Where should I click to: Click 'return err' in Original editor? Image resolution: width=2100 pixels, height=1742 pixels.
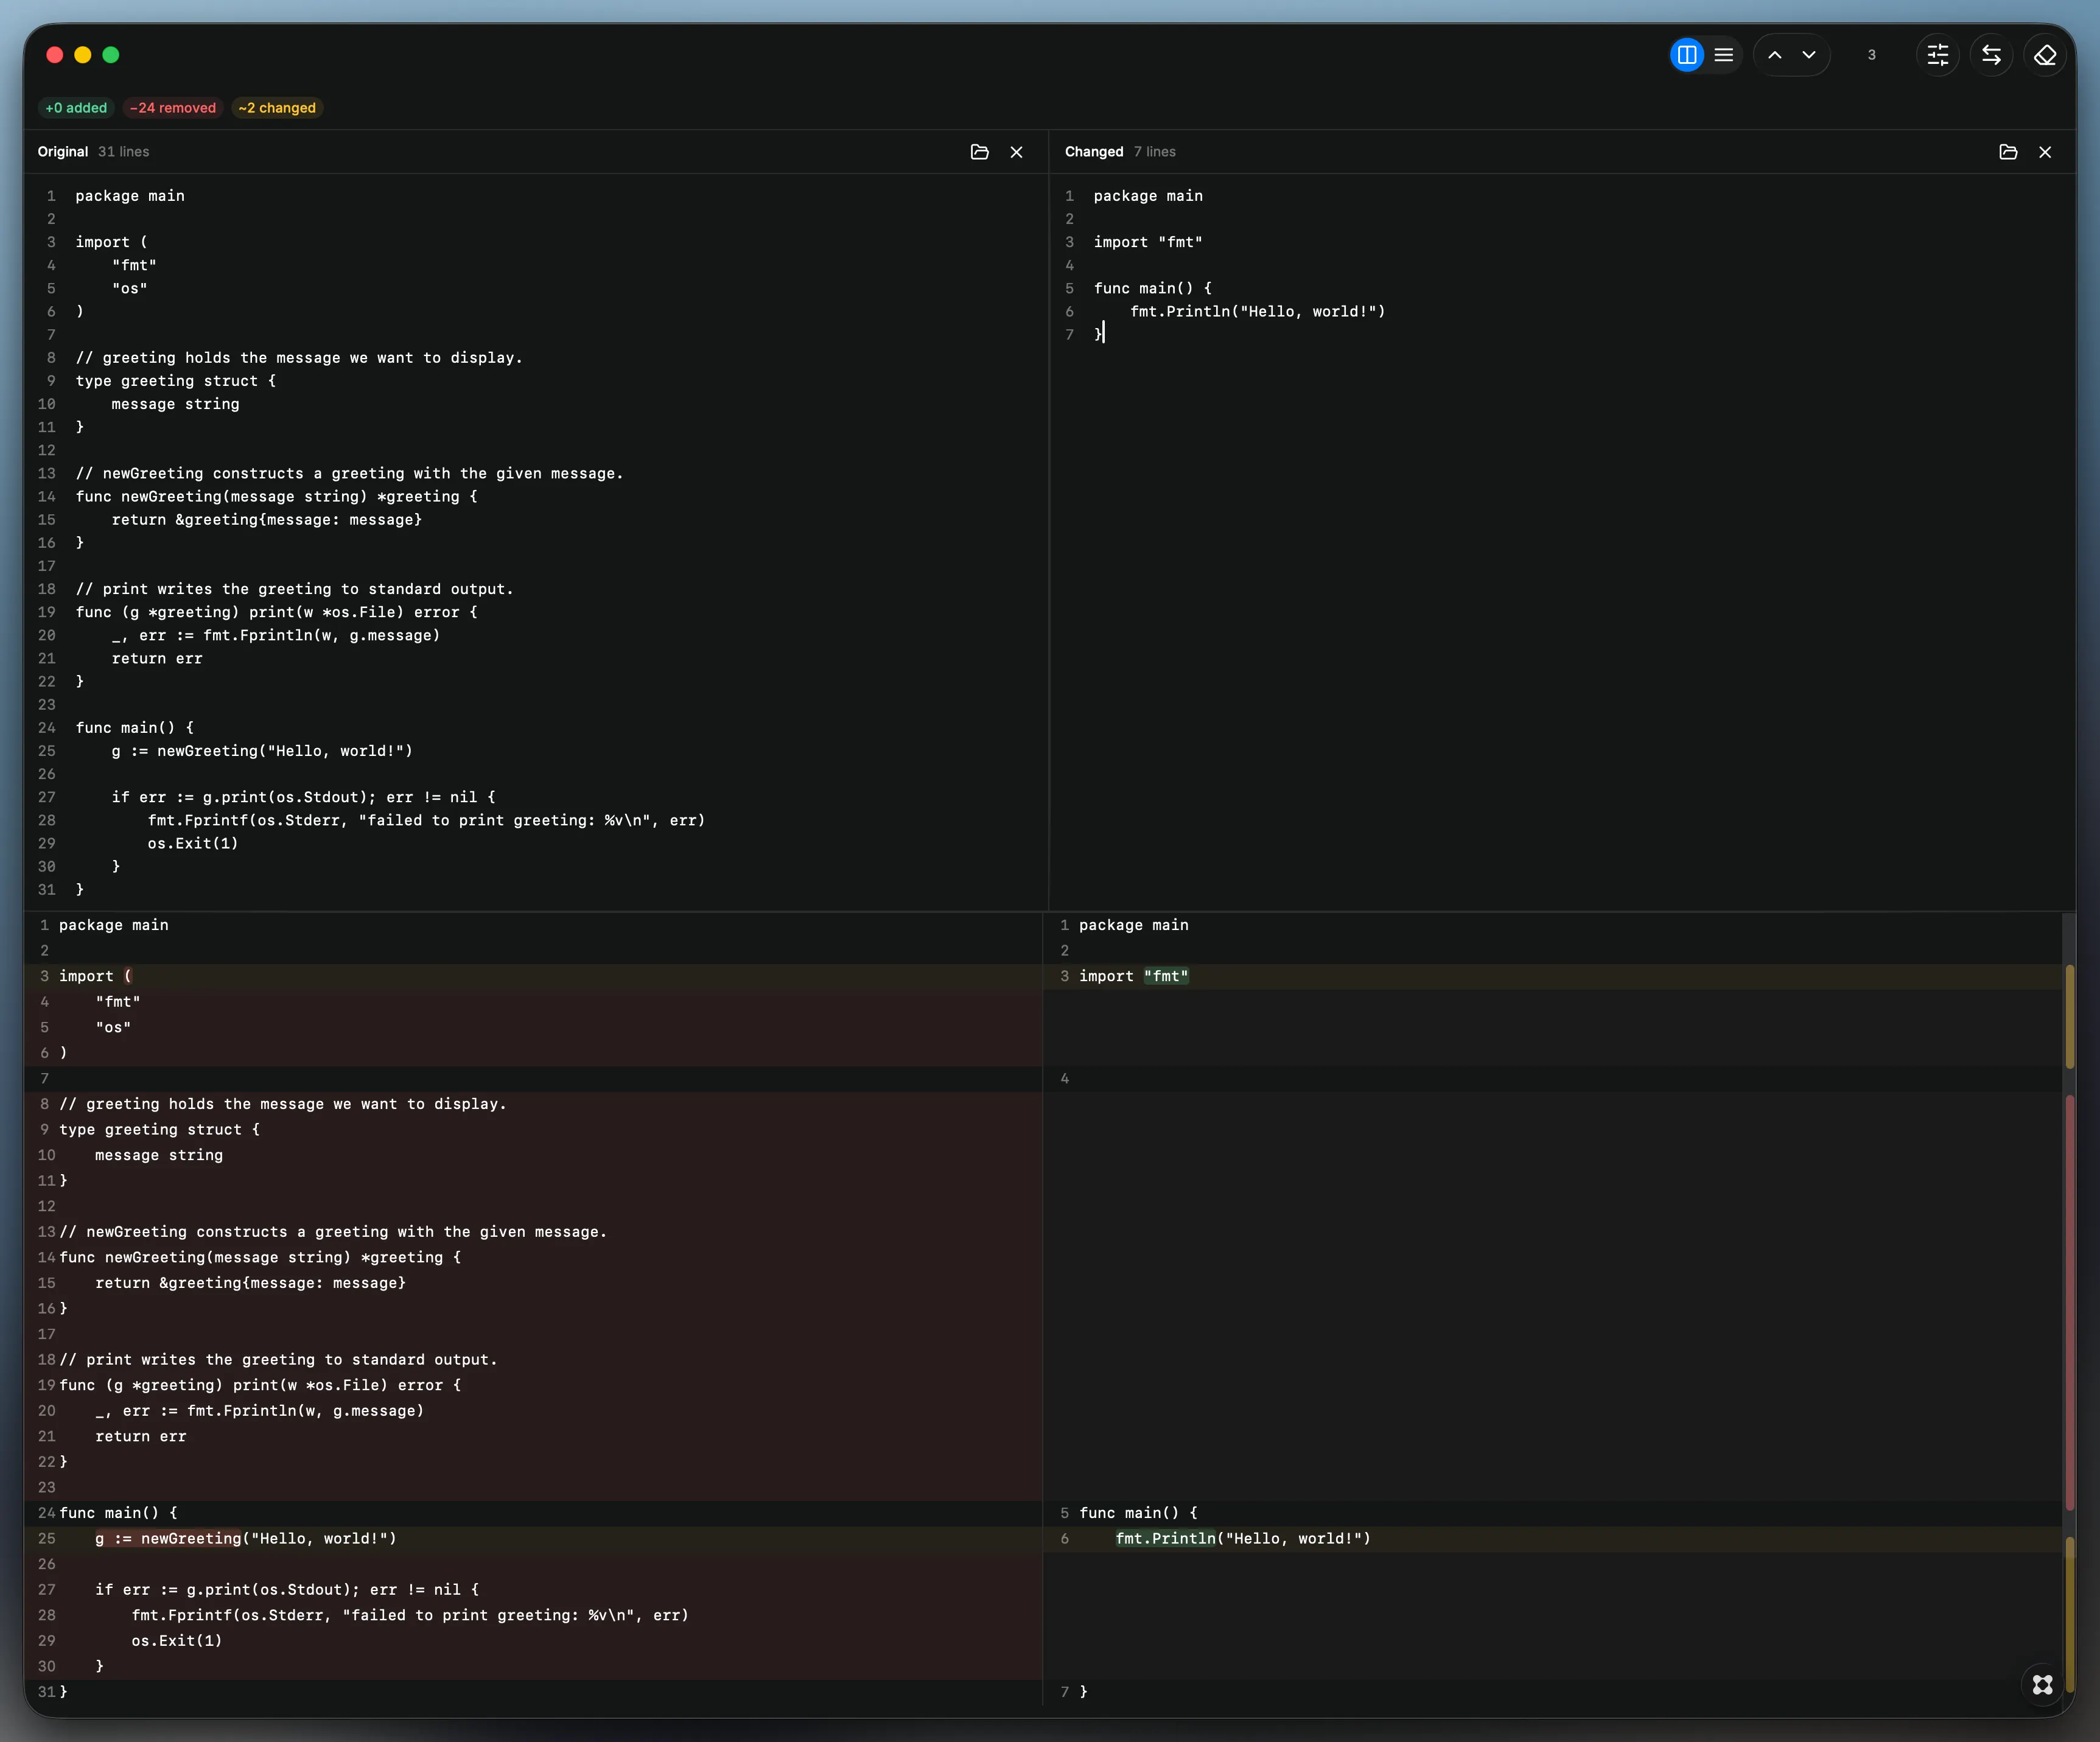(x=157, y=659)
